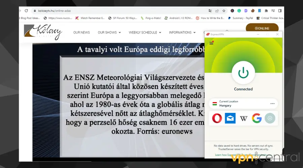
Task: Open the Grammarly extension icon
Action: coord(239,11)
